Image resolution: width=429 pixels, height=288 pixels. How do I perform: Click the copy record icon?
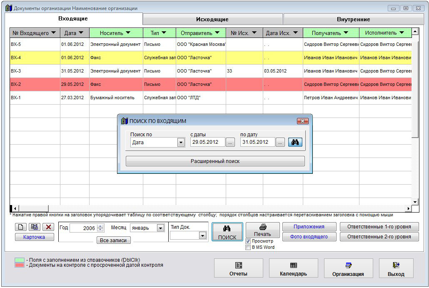35,227
